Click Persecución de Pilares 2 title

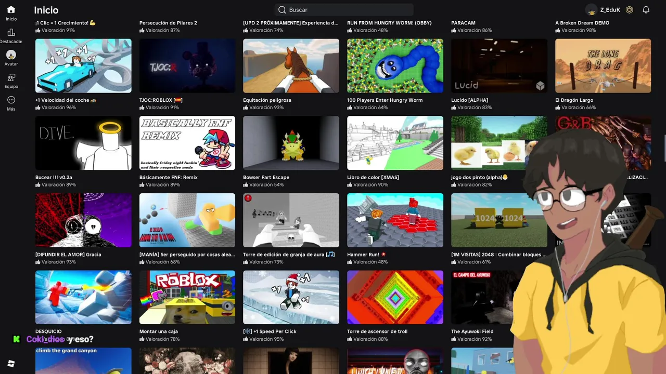tap(168, 23)
